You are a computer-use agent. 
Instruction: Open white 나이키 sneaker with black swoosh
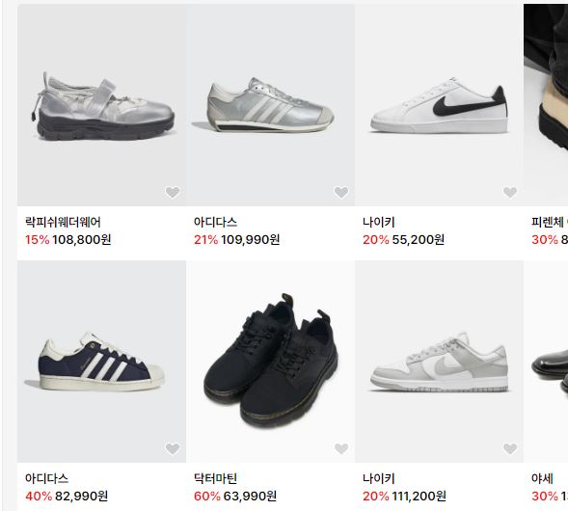point(439,105)
